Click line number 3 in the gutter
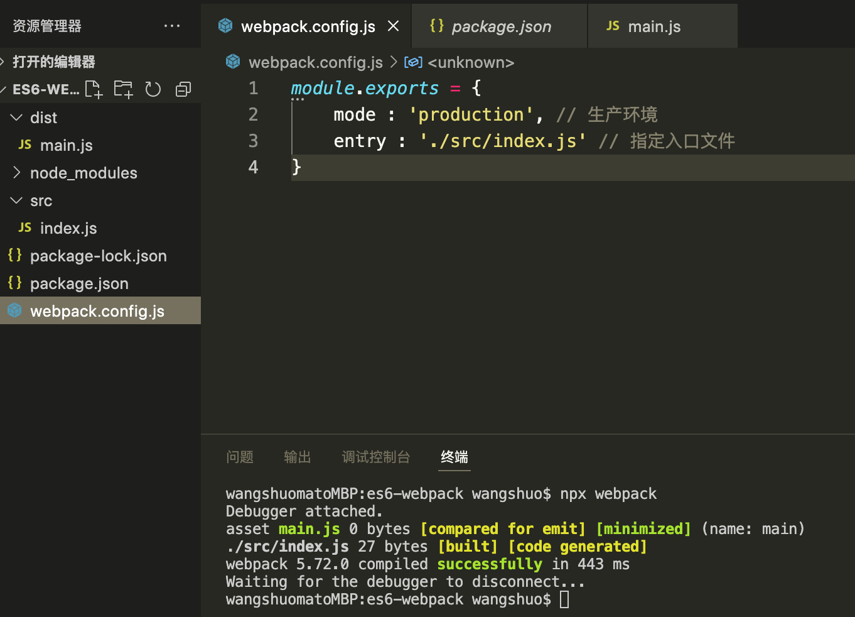The height and width of the screenshot is (617, 855). 253,141
